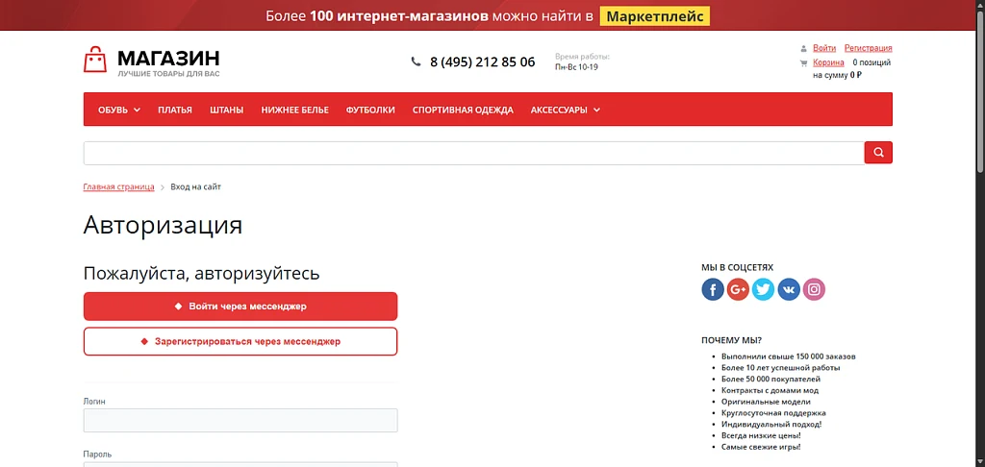The width and height of the screenshot is (985, 467).
Task: Open the Футболки category
Action: click(370, 110)
